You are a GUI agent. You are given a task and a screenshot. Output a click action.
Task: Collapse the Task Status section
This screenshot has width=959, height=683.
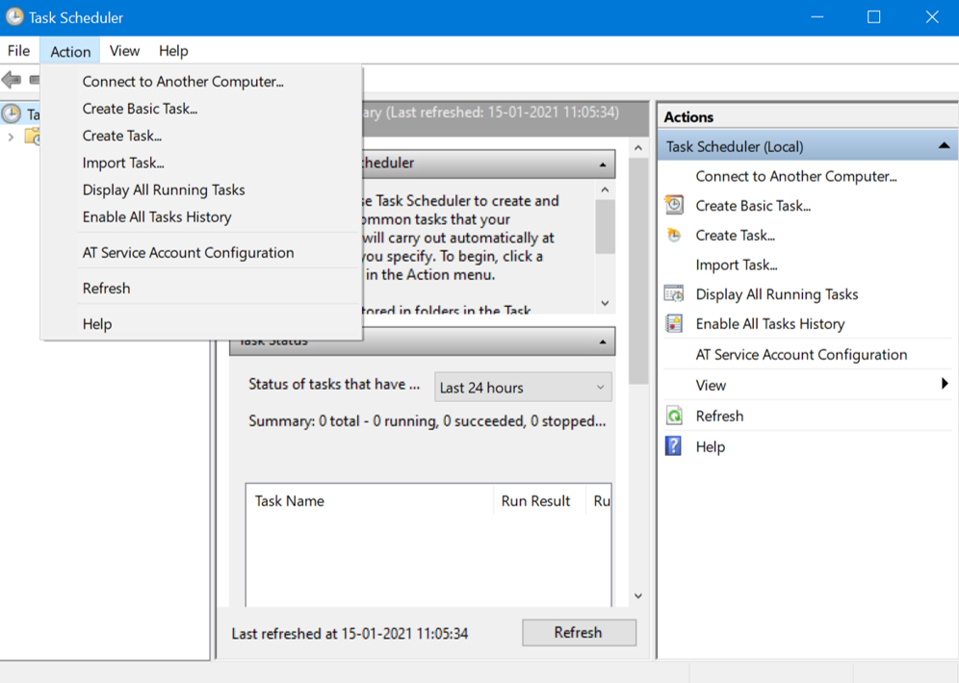coord(603,341)
